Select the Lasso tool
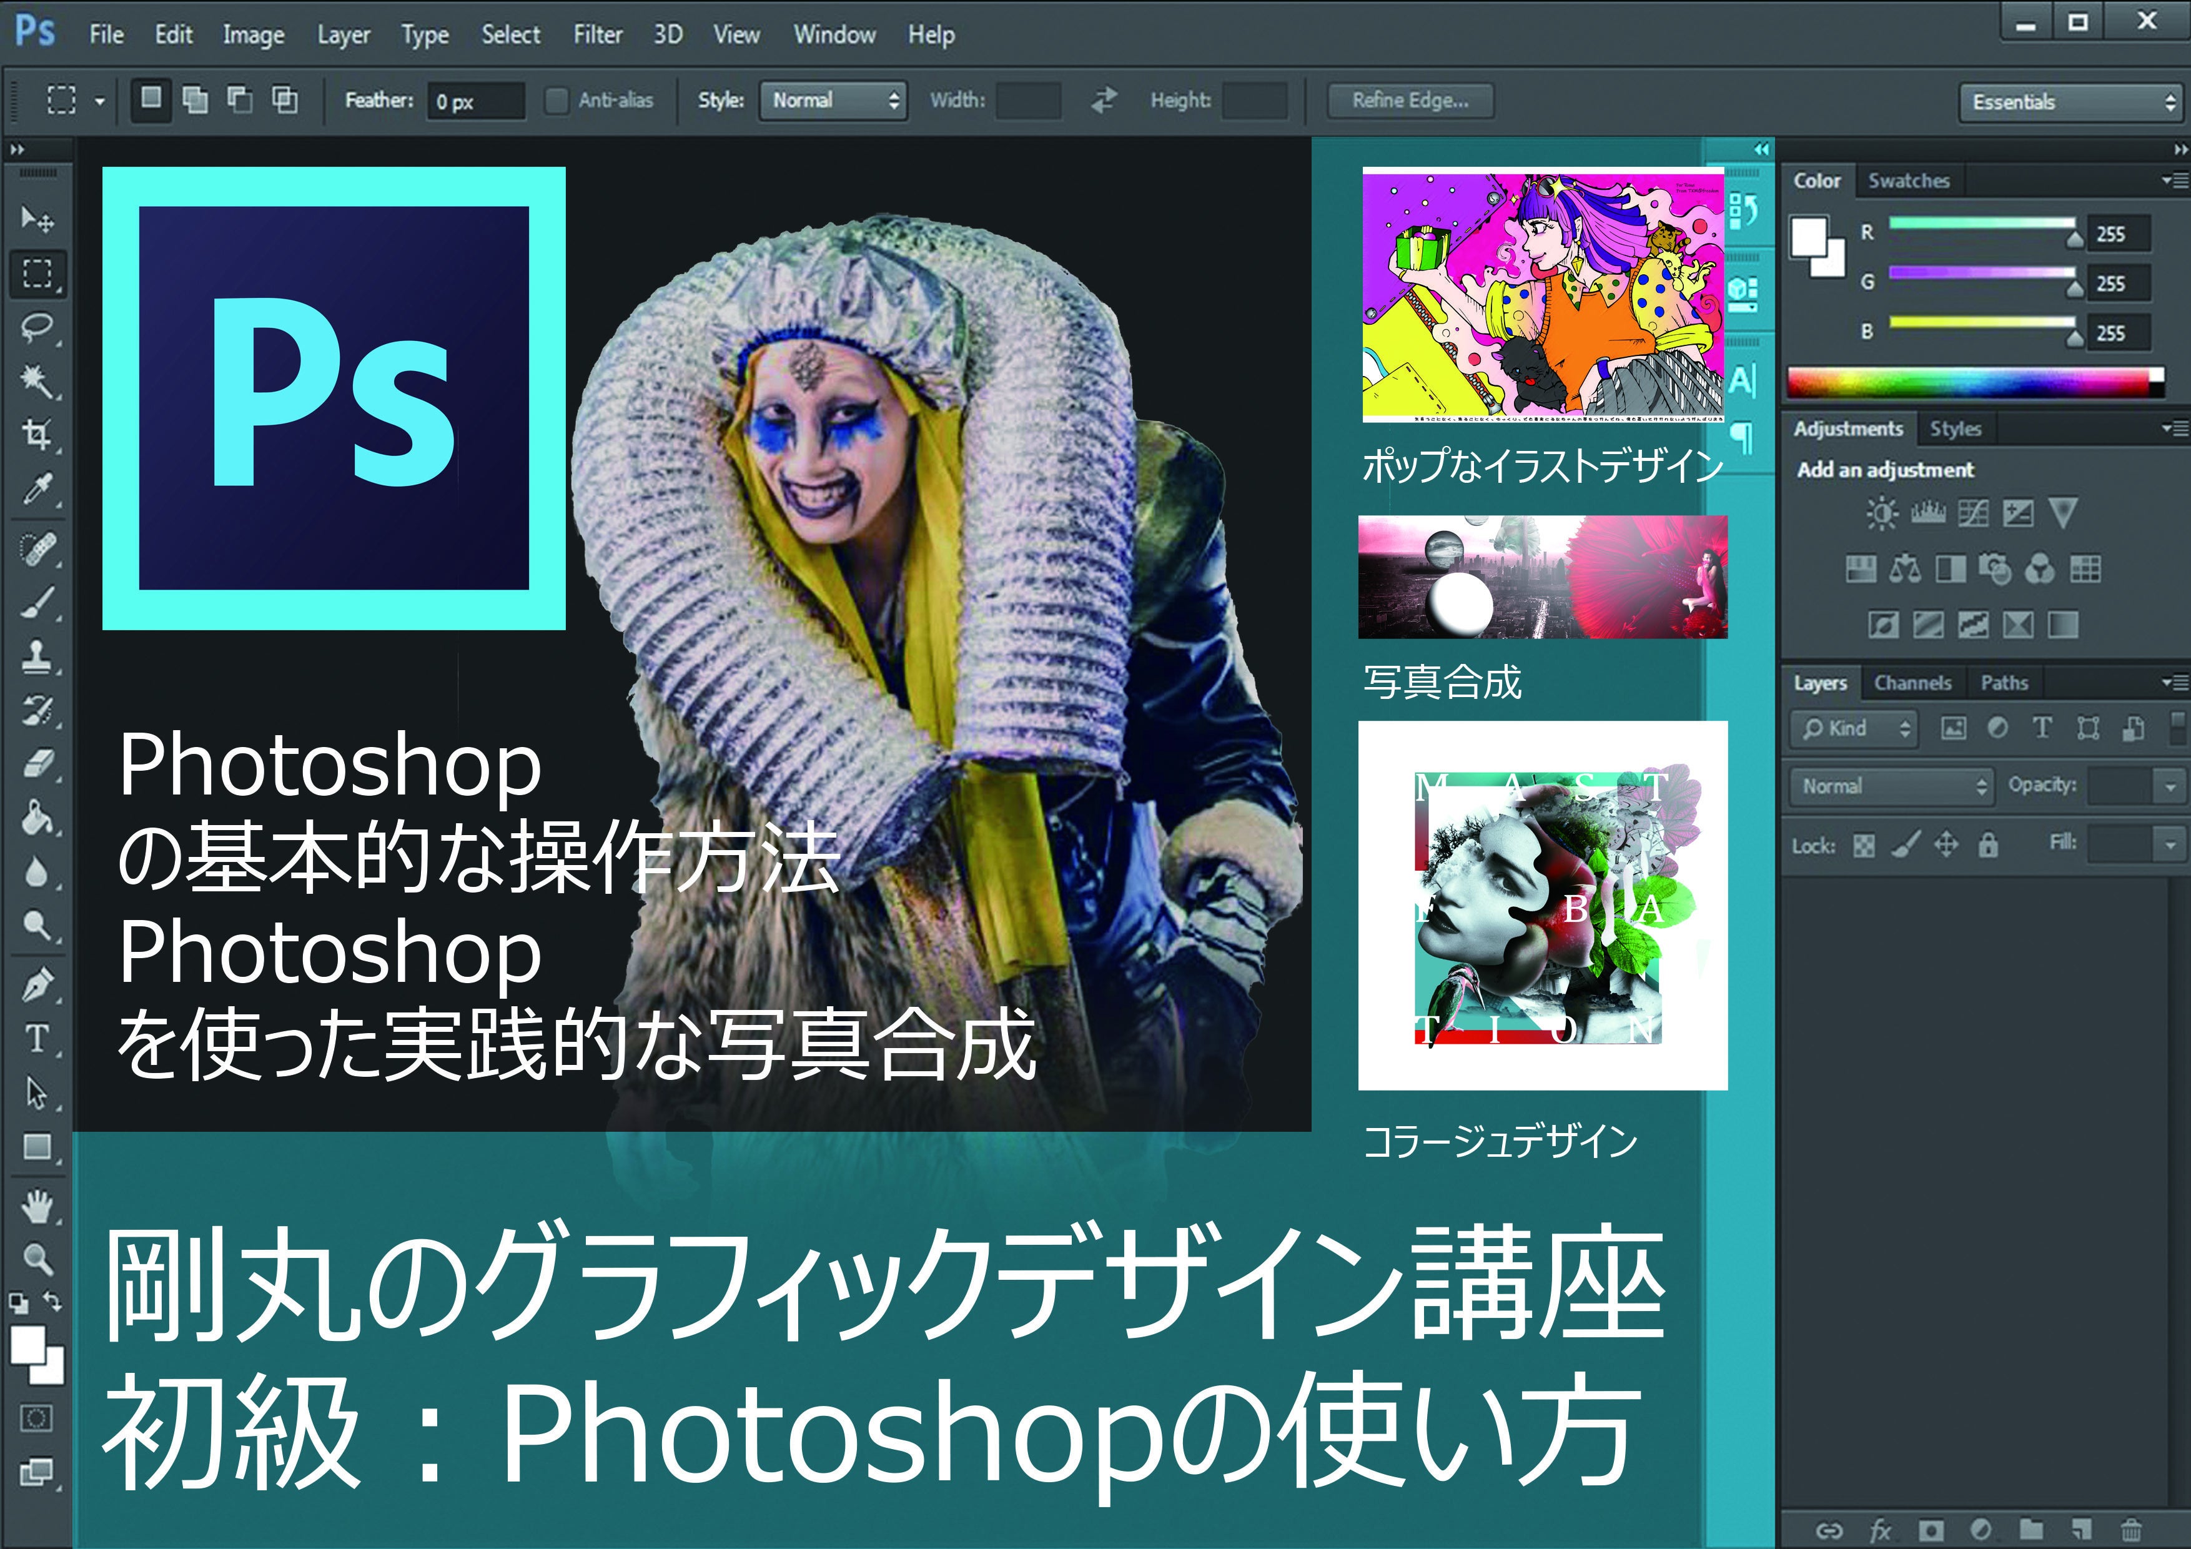The width and height of the screenshot is (2191, 1549). [x=37, y=327]
